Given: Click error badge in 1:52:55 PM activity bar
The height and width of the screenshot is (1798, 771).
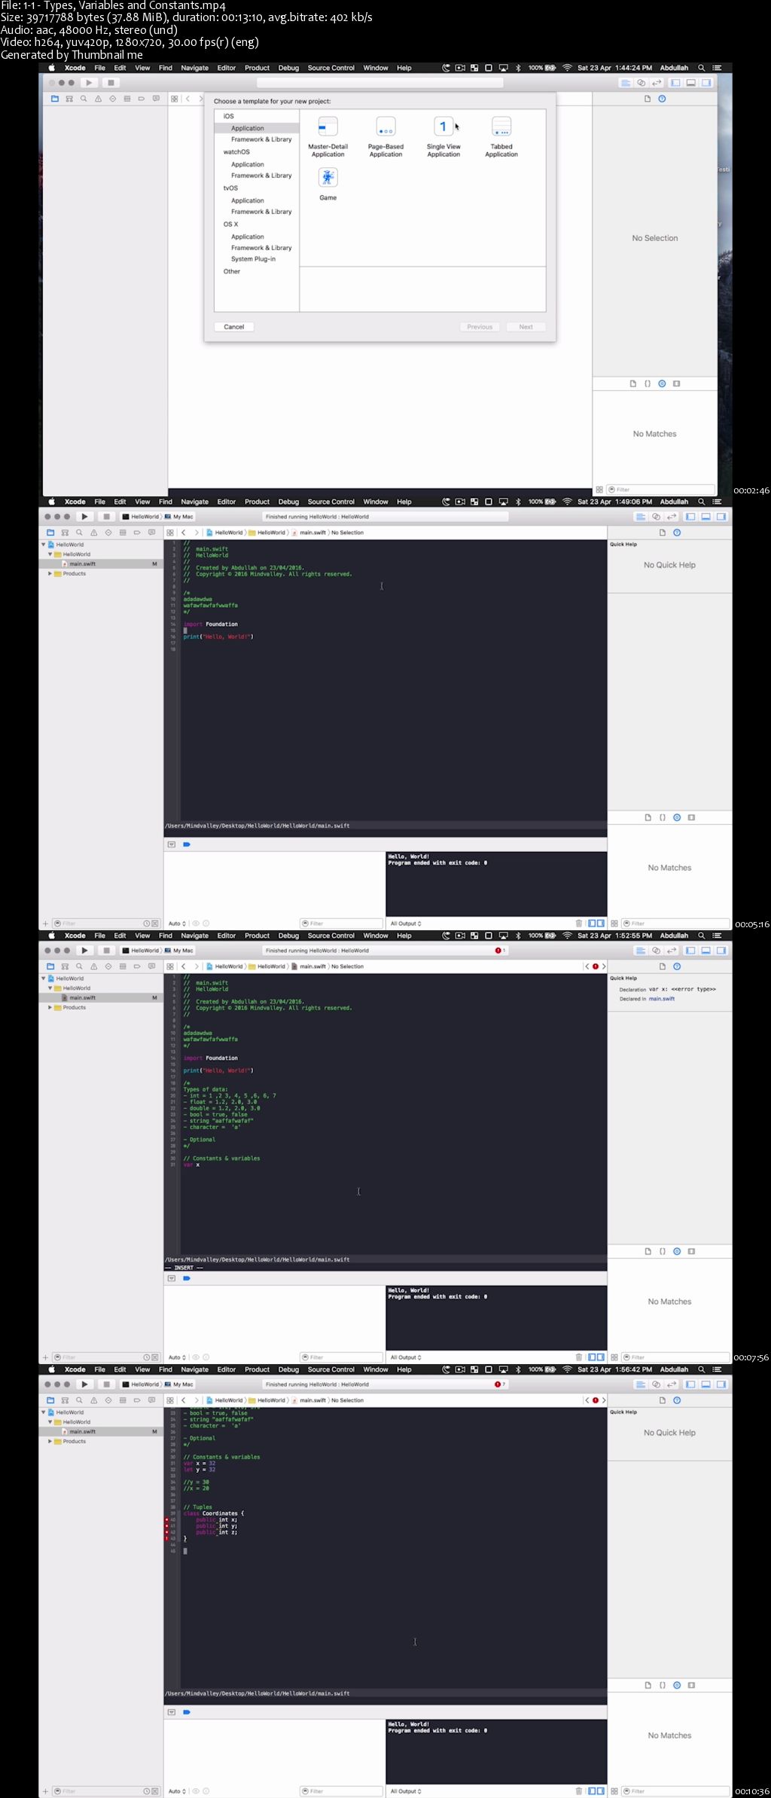Looking at the screenshot, I should [x=500, y=951].
